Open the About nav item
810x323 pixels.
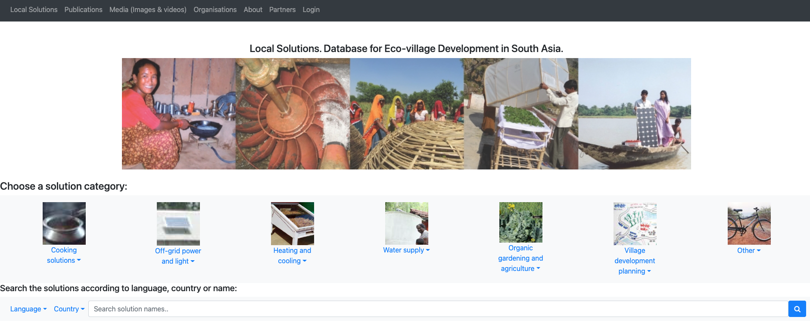(253, 9)
